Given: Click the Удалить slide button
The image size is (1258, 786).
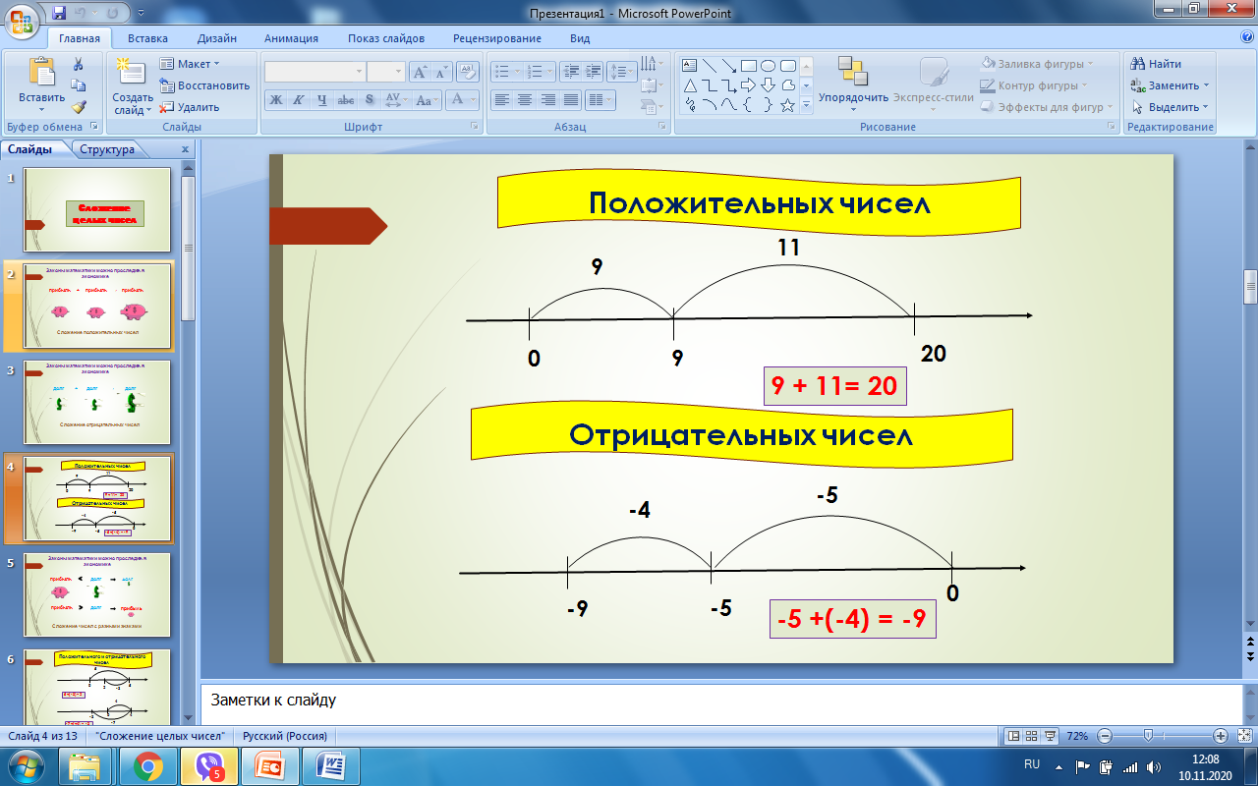Looking at the screenshot, I should pos(190,107).
